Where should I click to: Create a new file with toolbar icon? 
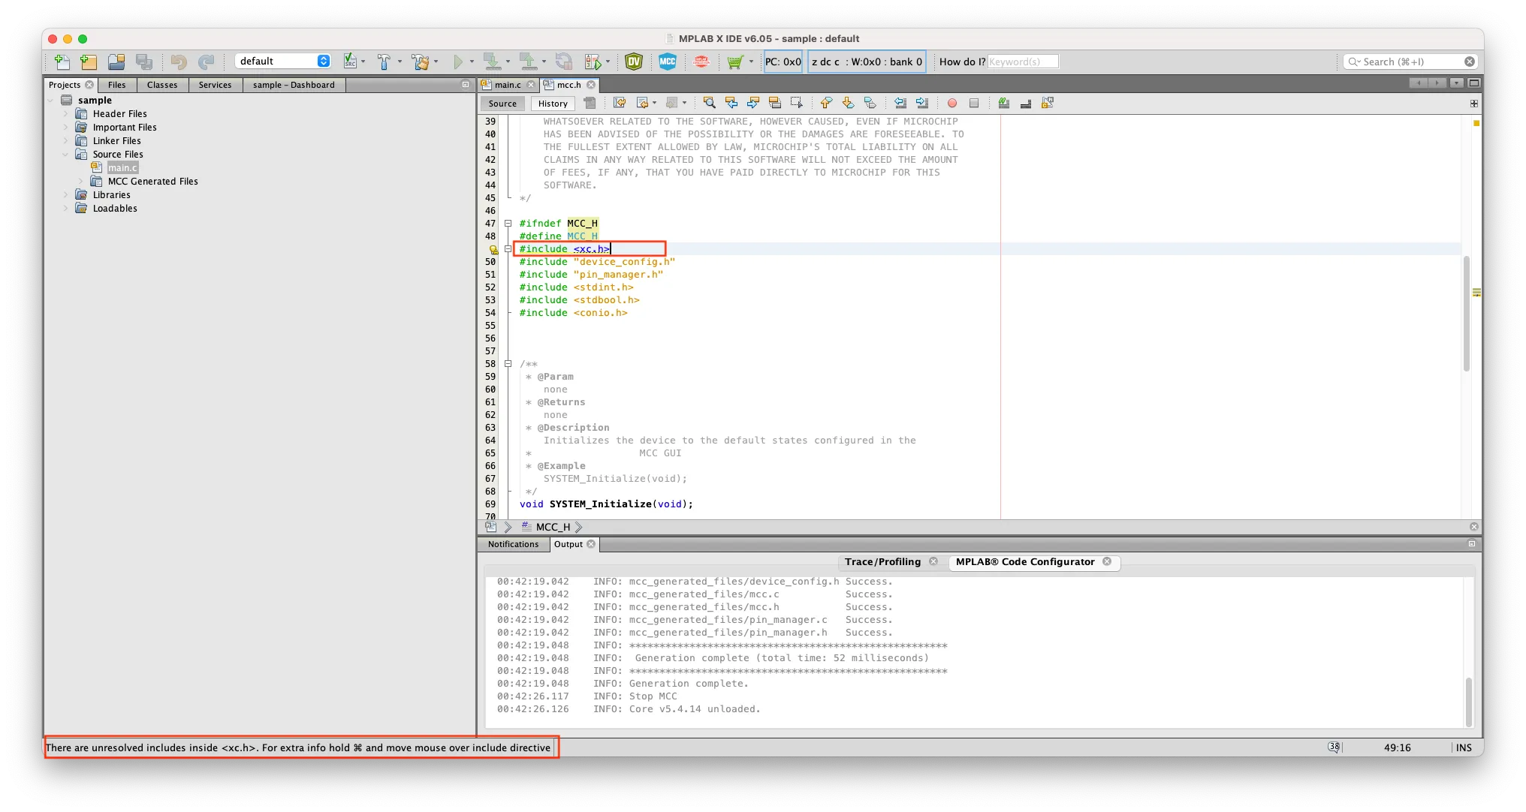62,62
